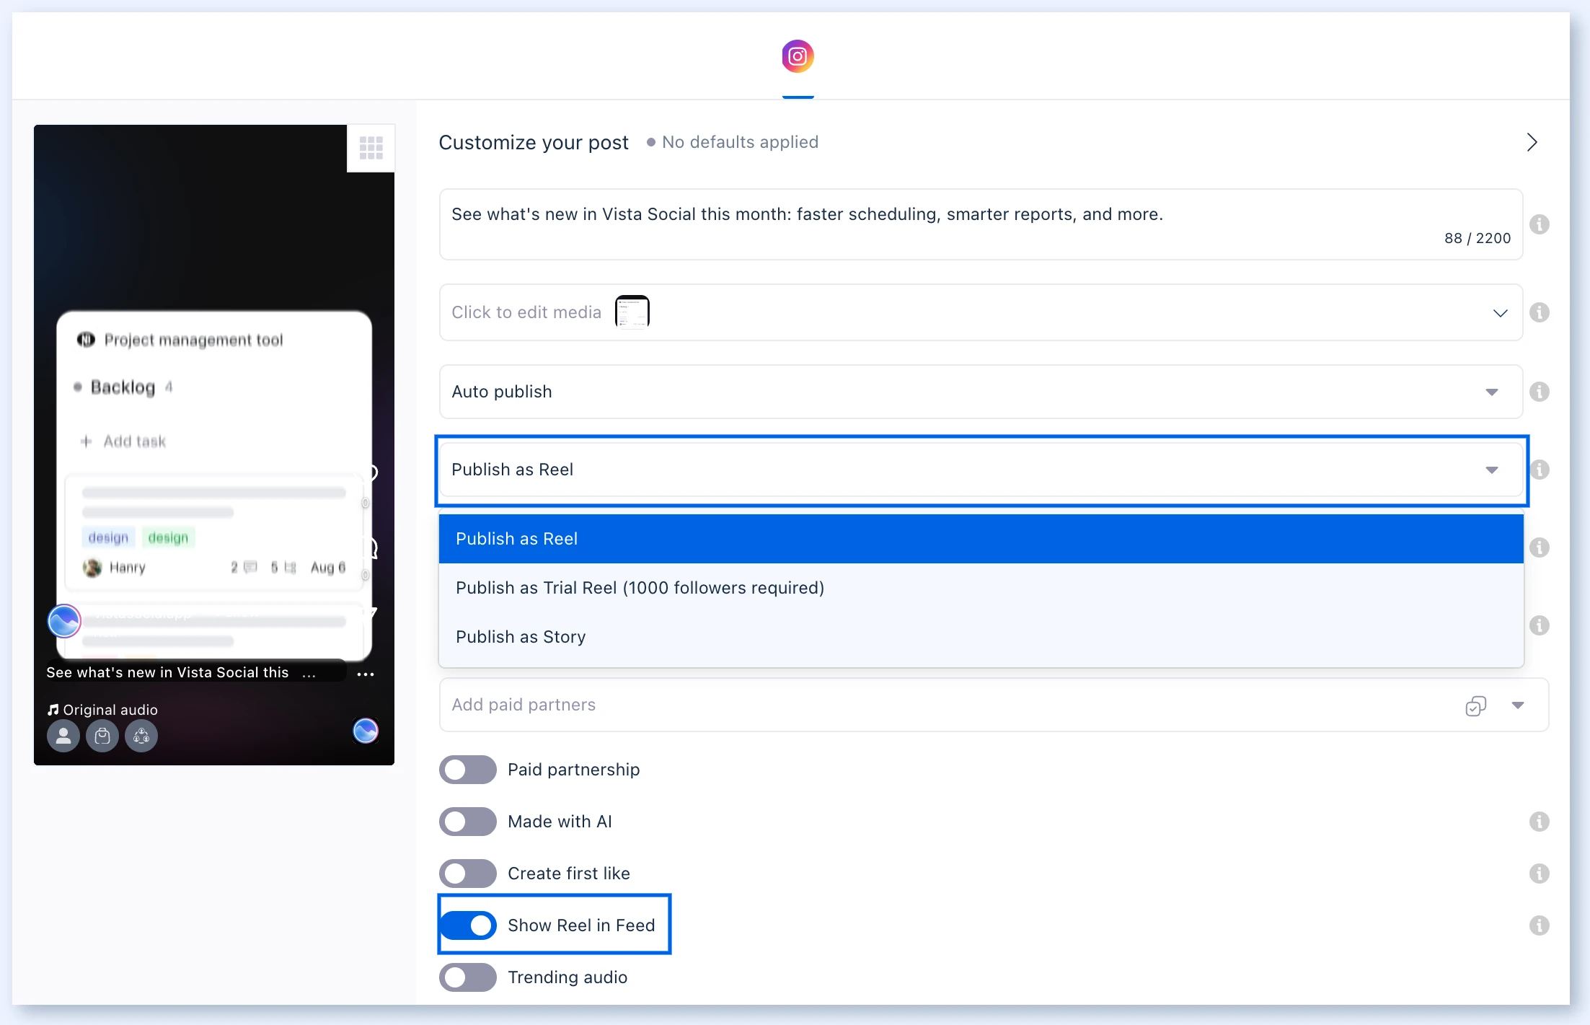Click the Add paid partners input

994,705
